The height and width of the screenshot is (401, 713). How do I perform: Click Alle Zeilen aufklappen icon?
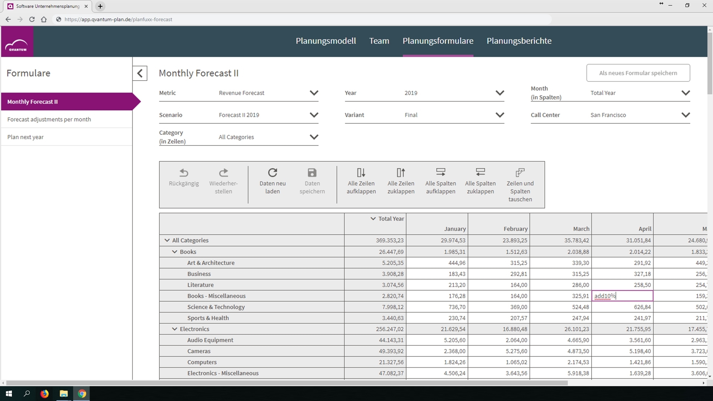click(361, 173)
